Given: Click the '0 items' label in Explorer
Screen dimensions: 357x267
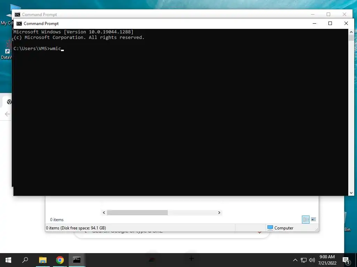Looking at the screenshot, I should pos(57,220).
